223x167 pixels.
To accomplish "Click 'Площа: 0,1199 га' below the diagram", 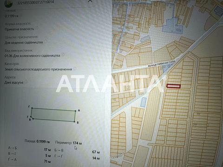I will pos(37,141).
